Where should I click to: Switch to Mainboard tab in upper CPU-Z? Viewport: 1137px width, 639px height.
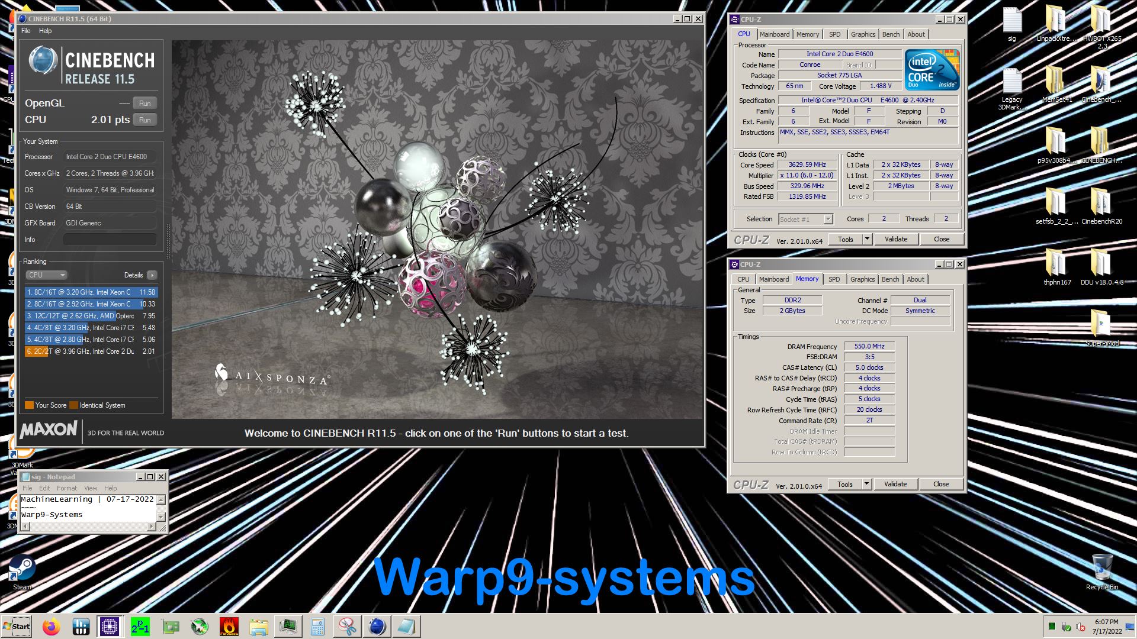(774, 34)
